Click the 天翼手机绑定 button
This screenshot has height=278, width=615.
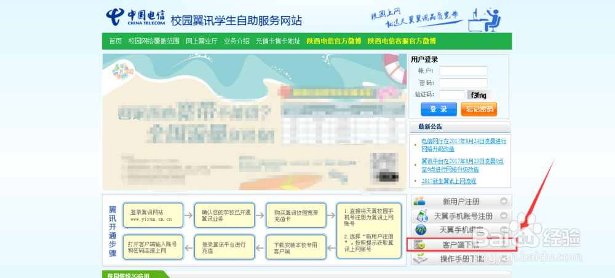[x=461, y=230]
